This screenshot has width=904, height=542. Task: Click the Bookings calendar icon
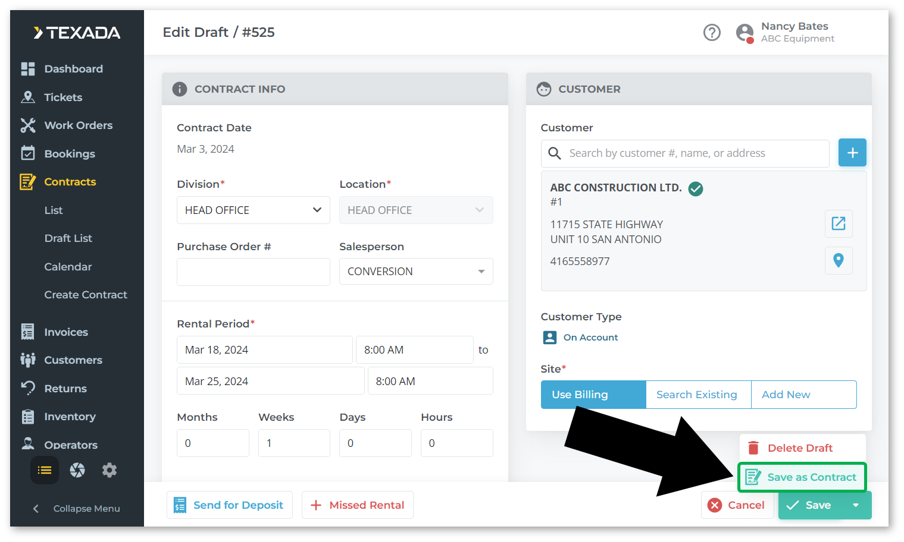coord(28,153)
